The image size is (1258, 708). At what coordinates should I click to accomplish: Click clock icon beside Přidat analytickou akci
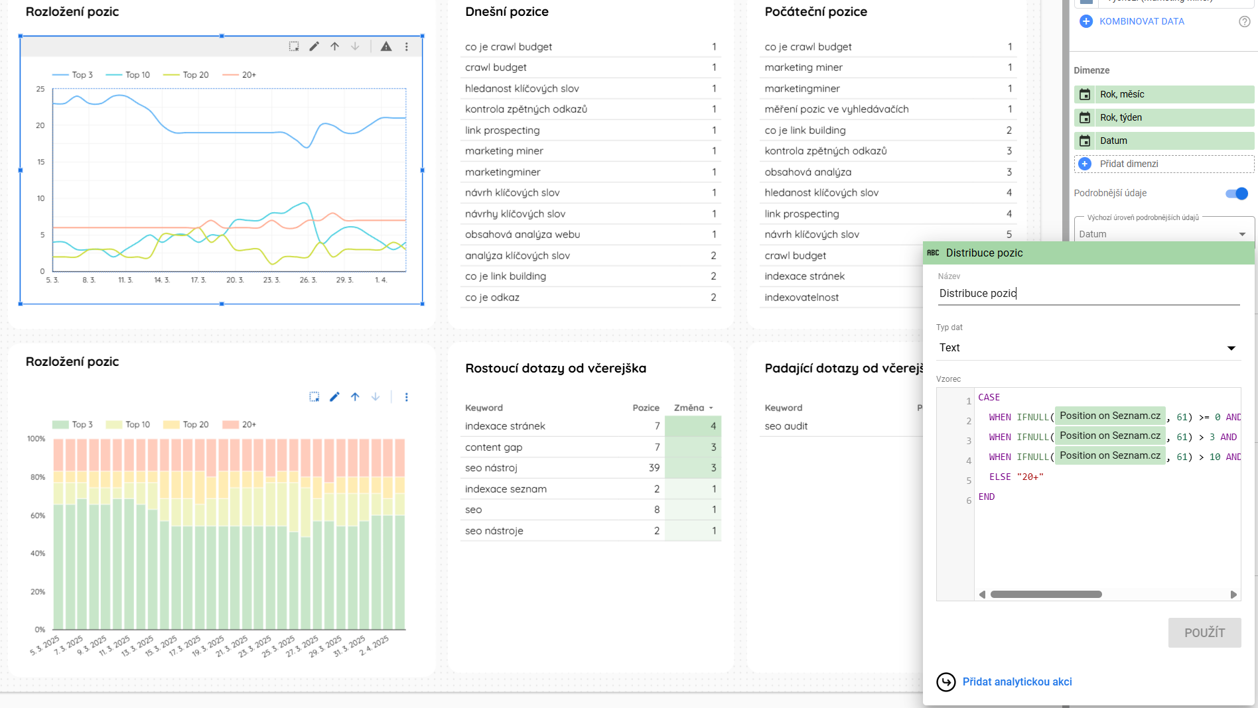[946, 681]
